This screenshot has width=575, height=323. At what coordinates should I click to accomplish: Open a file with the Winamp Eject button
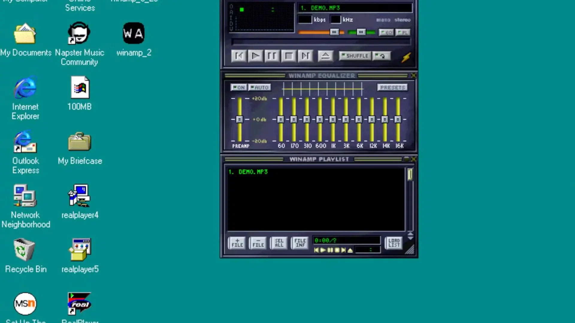[x=325, y=56]
